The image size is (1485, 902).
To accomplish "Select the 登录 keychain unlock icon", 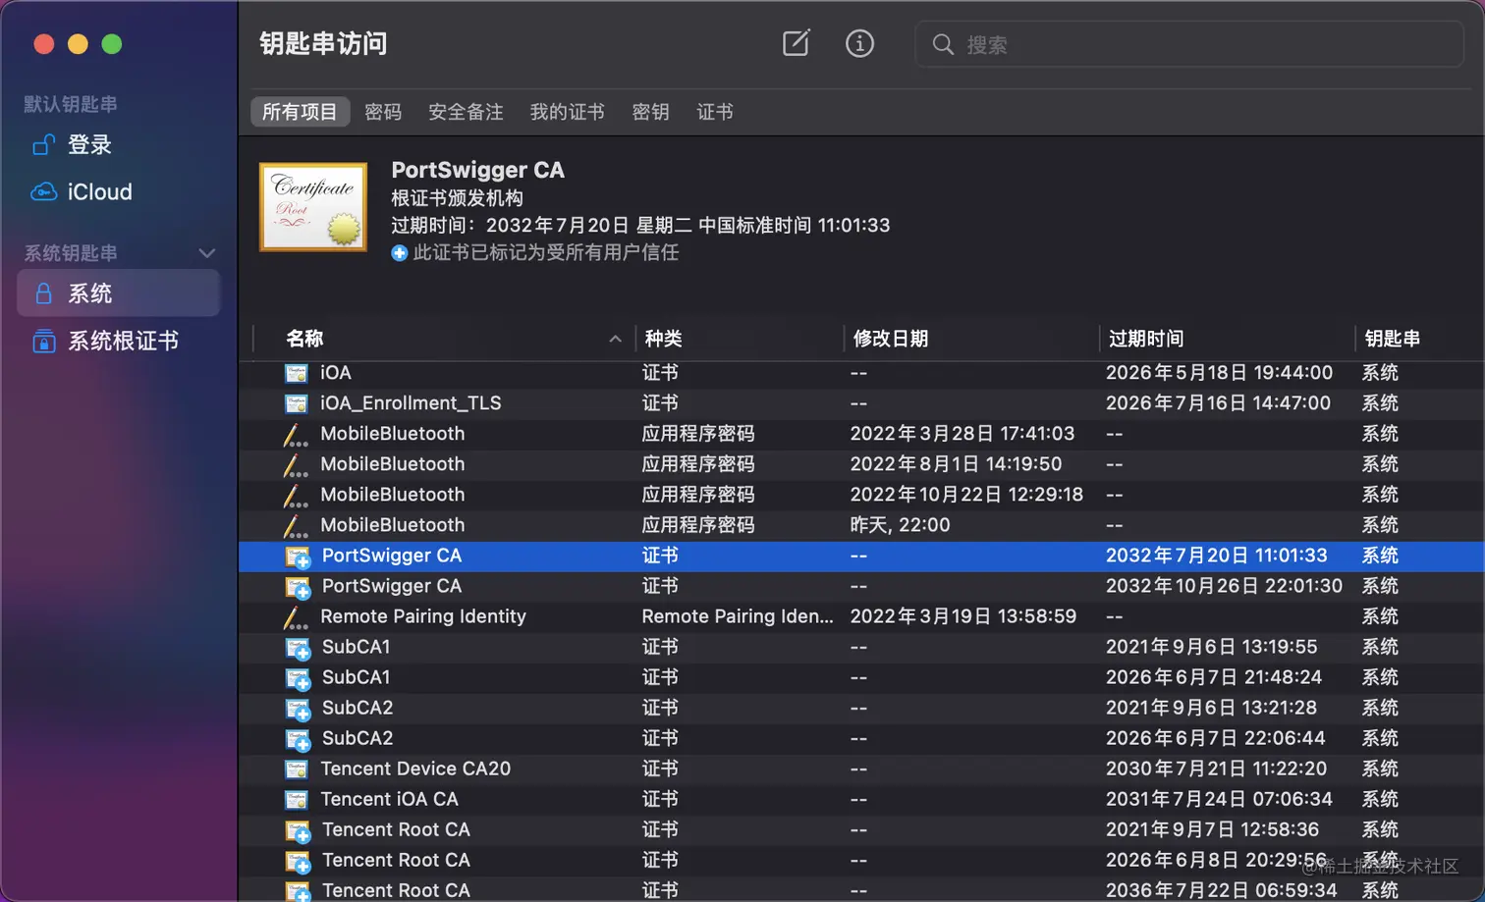I will point(43,145).
